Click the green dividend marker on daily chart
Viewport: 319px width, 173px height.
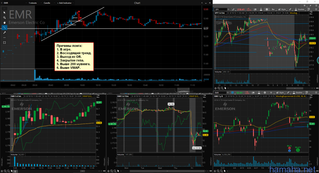(x=298, y=150)
